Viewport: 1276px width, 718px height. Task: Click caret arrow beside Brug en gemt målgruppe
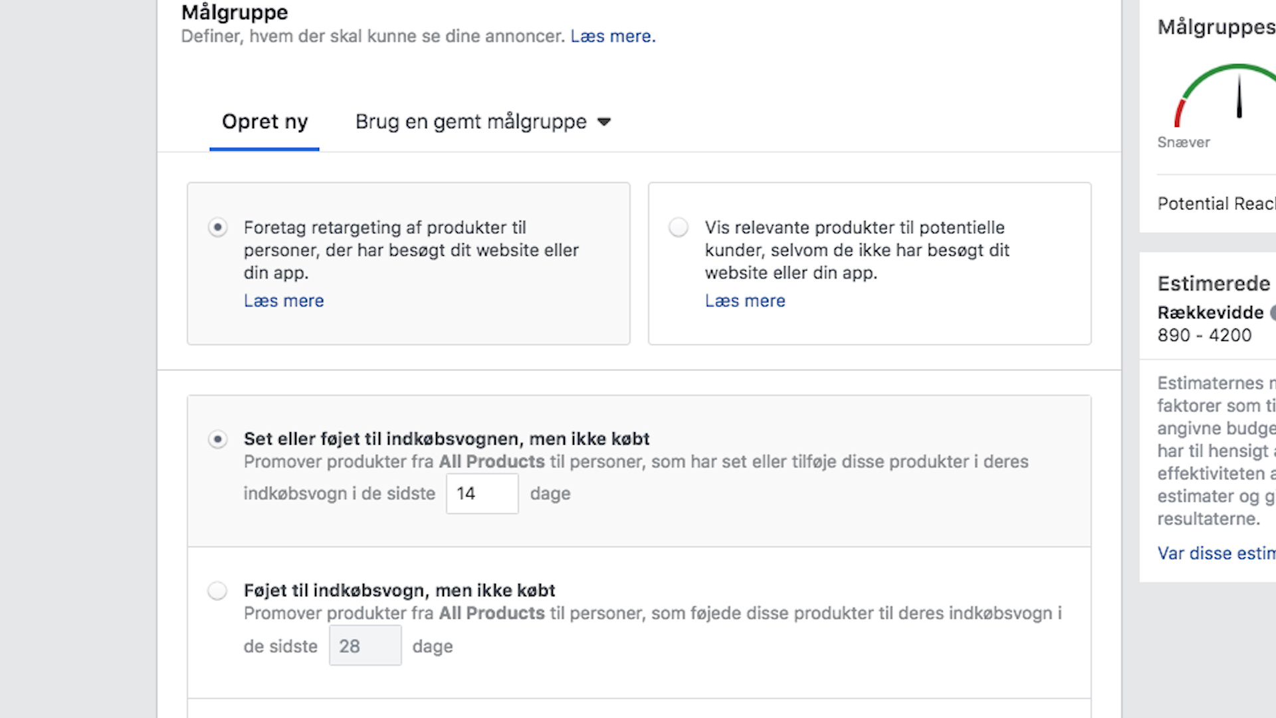603,122
